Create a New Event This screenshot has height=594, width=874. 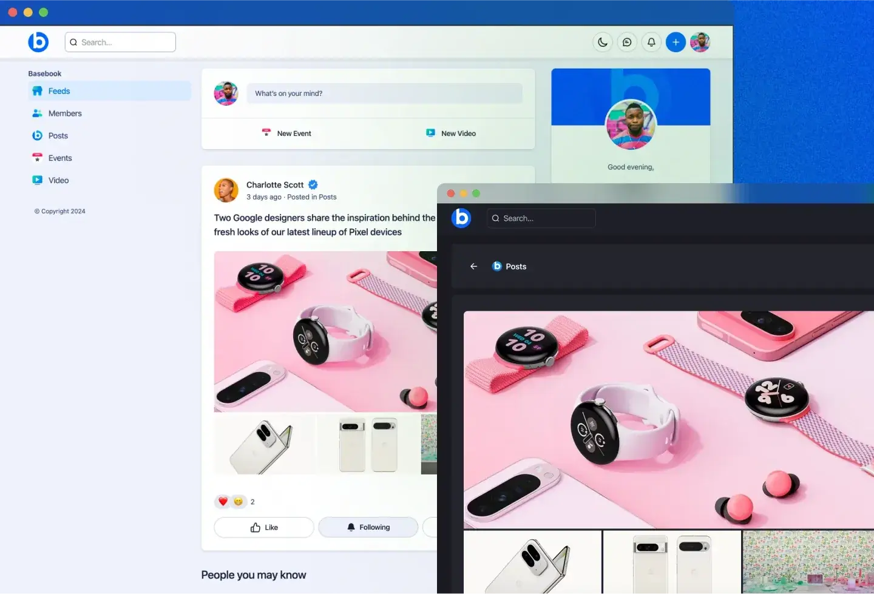[286, 133]
